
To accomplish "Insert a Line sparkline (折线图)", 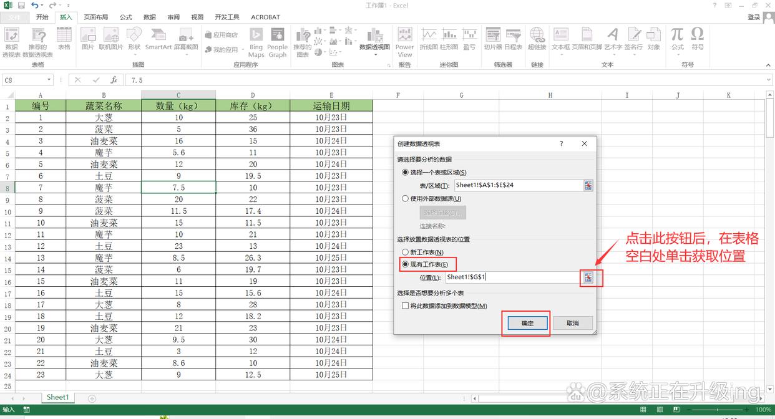I will (429, 39).
